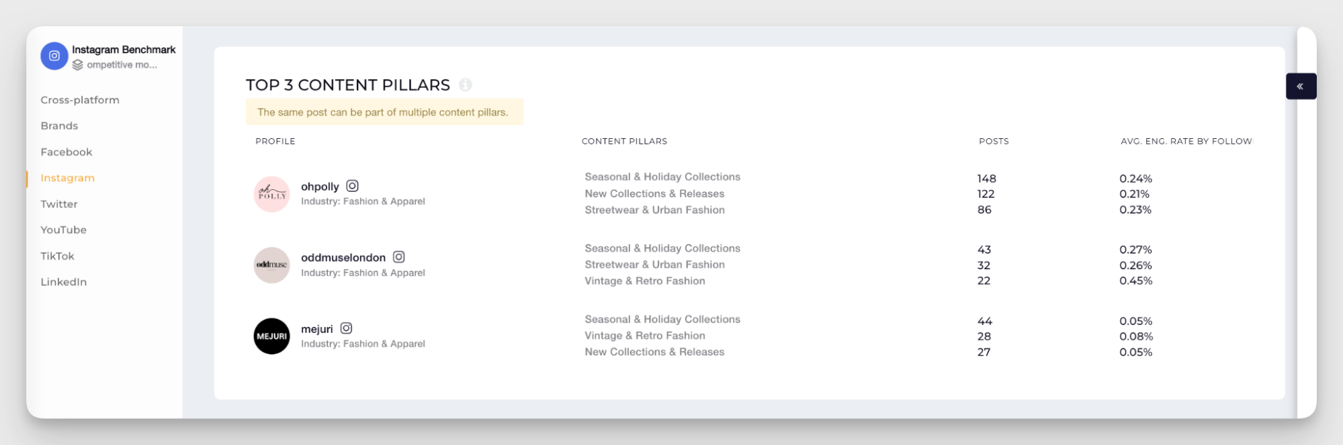Image resolution: width=1343 pixels, height=445 pixels.
Task: Open LinkedIn from the sidebar
Action: point(64,282)
